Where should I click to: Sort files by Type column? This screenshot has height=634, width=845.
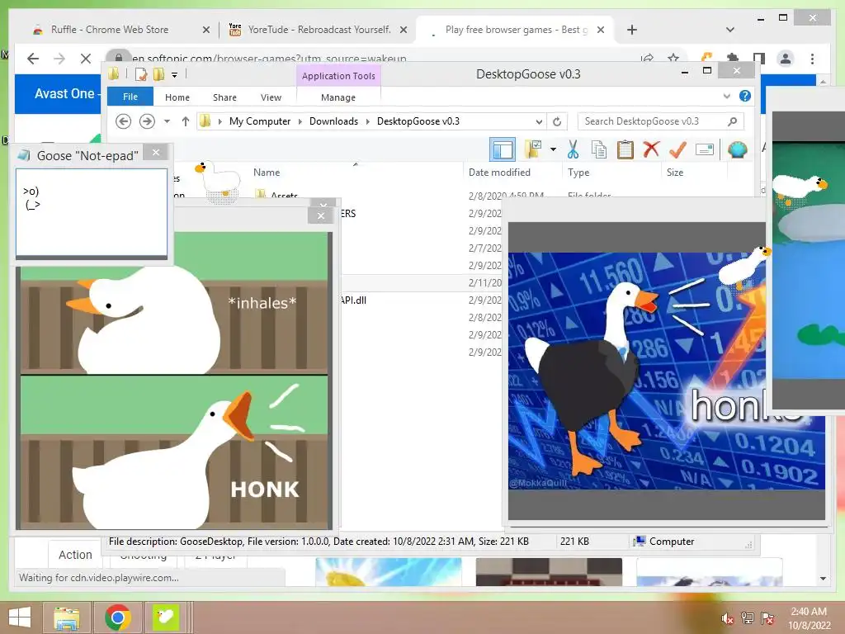(578, 173)
